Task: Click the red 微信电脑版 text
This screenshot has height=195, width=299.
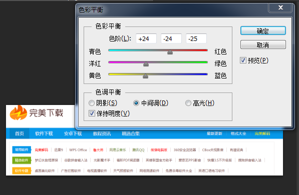Action: (x=159, y=150)
